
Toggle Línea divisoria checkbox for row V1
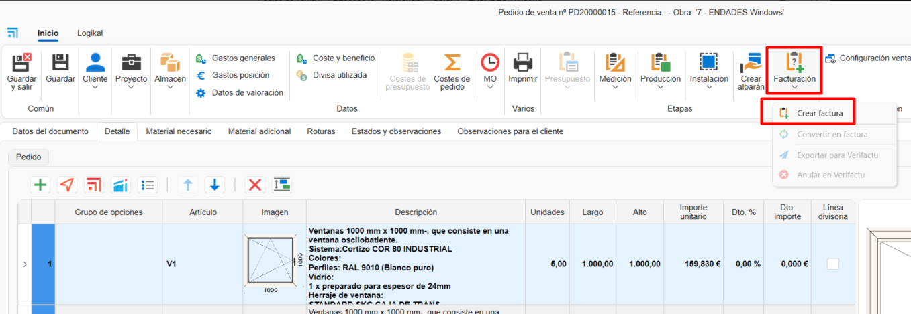(833, 264)
